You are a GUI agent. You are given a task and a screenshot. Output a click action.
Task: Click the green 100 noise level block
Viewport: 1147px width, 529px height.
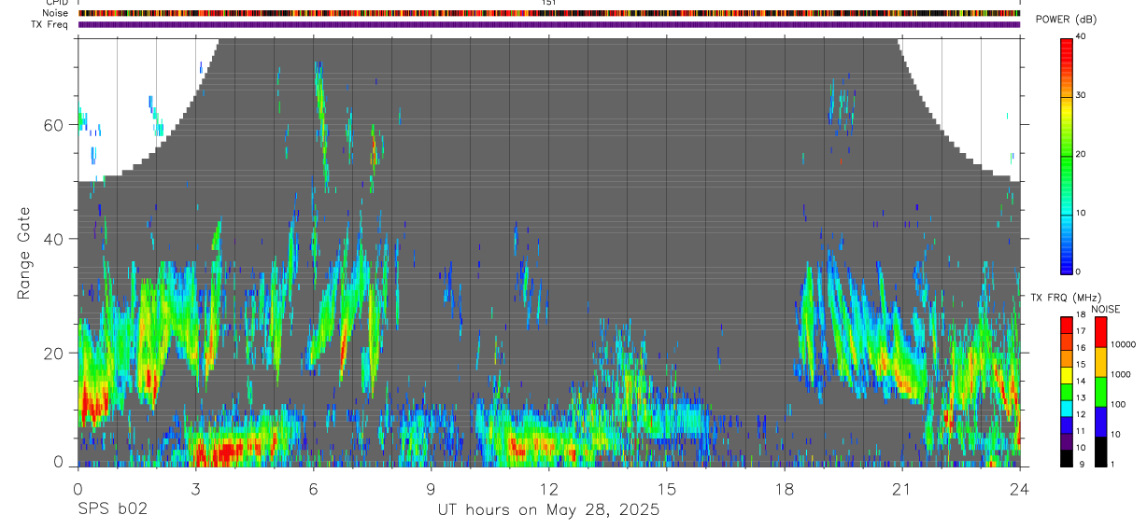[x=1099, y=391]
